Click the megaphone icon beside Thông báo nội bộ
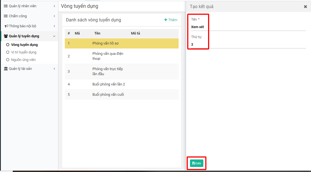 pyautogui.click(x=6, y=26)
